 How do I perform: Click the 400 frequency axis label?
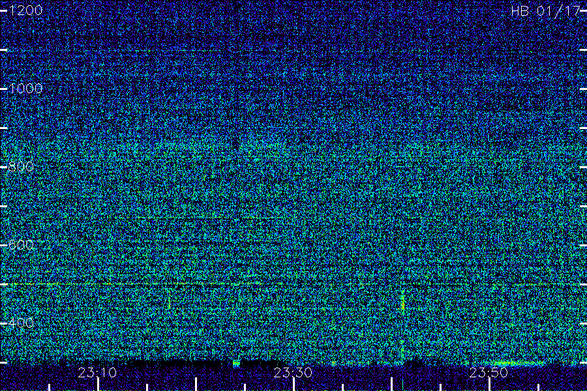[x=21, y=323]
